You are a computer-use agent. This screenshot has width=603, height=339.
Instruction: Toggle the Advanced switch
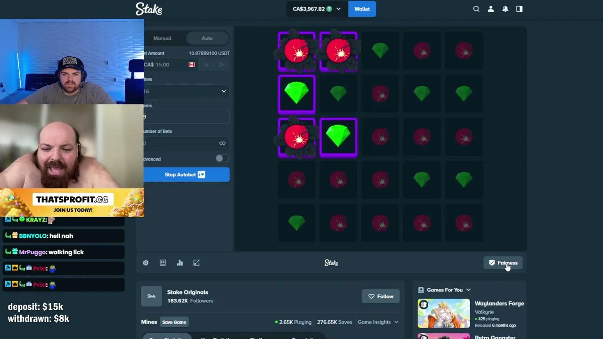pyautogui.click(x=222, y=159)
